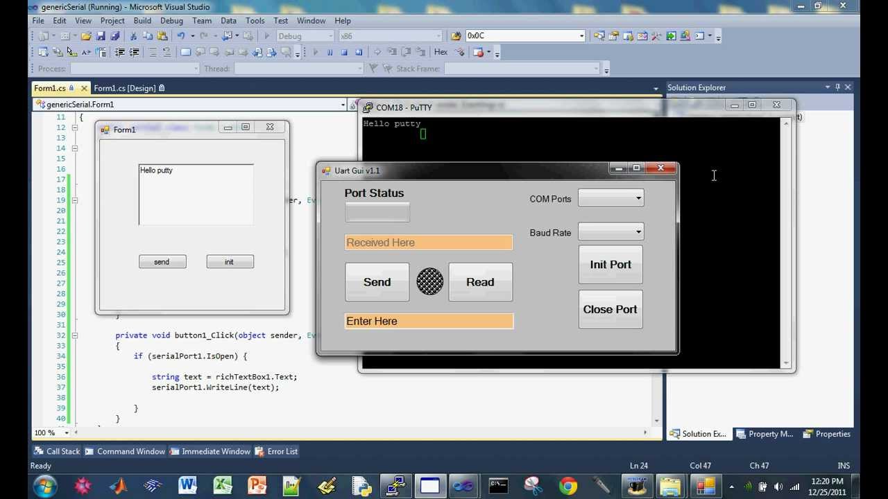The image size is (888, 499).
Task: Undo last action with the blue arrow
Action: point(181,36)
